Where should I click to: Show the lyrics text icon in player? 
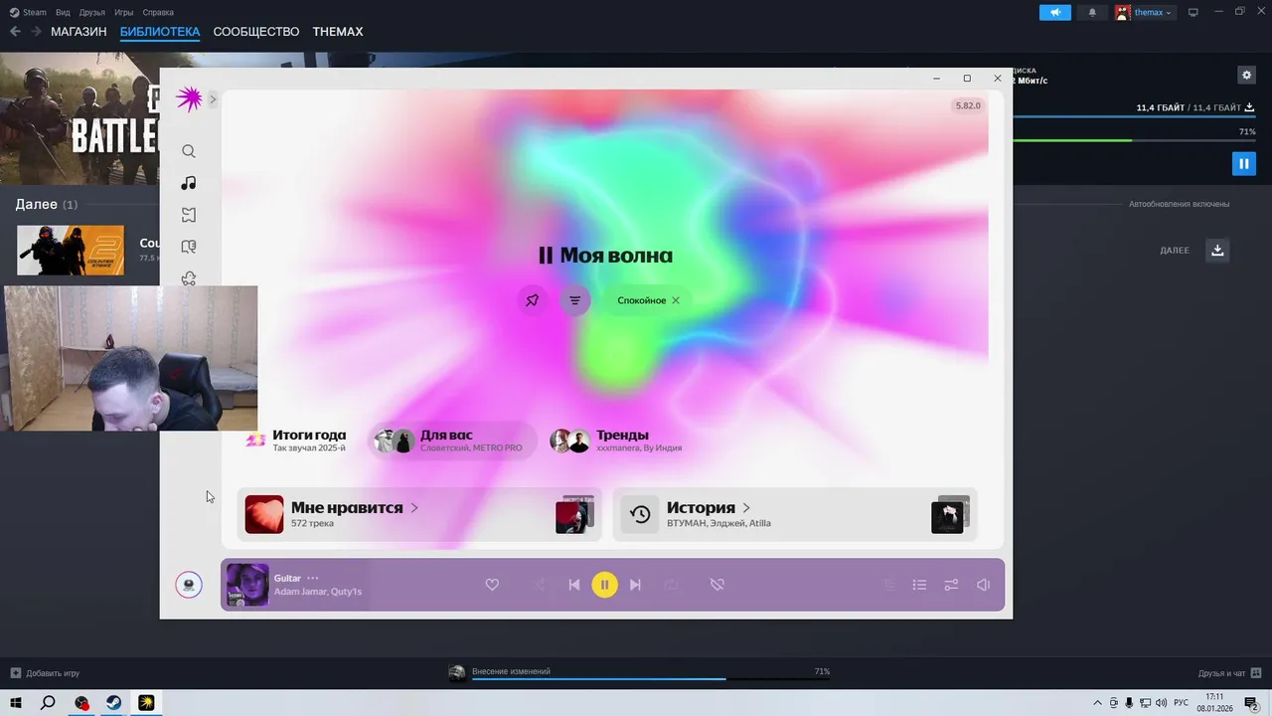click(889, 585)
